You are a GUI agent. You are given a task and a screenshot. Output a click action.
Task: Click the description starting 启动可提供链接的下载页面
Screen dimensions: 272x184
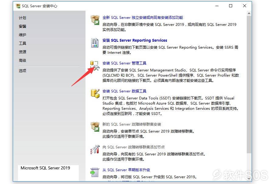170,50
